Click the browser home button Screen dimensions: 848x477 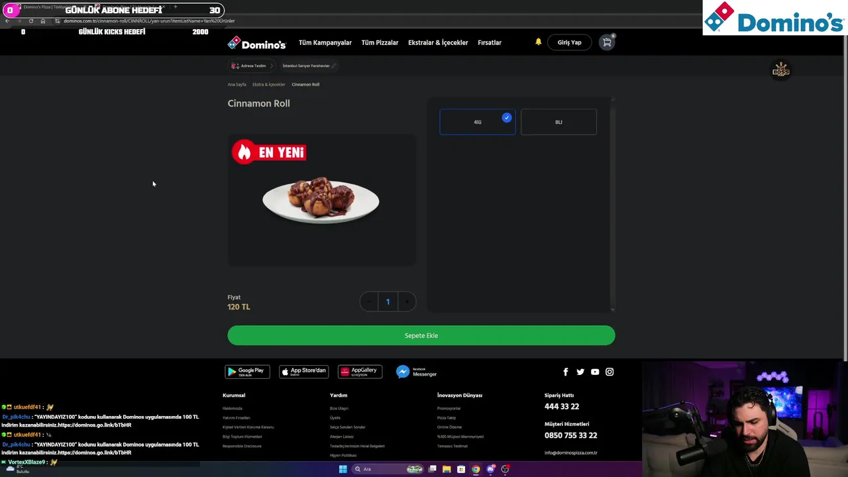(43, 21)
